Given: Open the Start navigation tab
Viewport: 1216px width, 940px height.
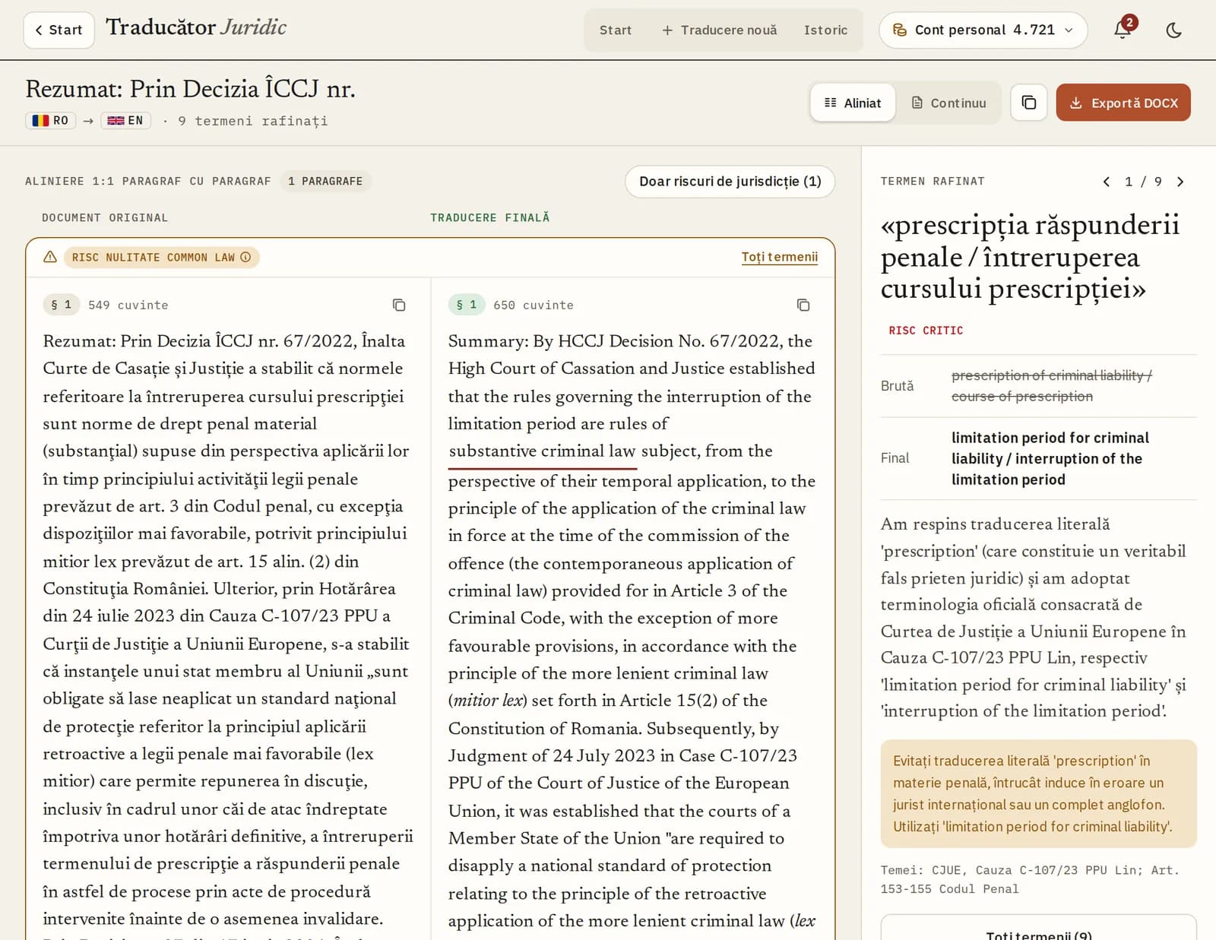Looking at the screenshot, I should [x=615, y=30].
